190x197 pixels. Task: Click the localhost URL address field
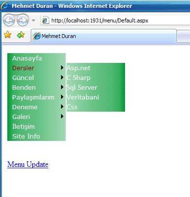tap(115, 20)
